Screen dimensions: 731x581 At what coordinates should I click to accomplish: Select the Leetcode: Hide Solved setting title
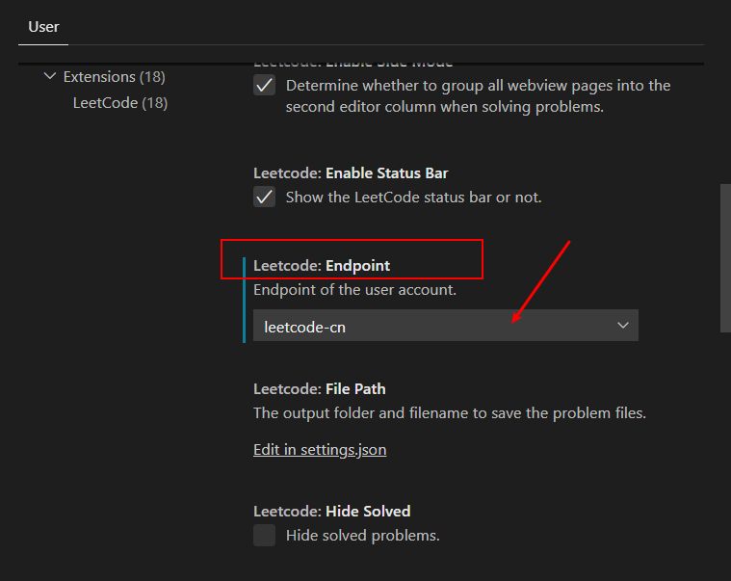point(331,511)
